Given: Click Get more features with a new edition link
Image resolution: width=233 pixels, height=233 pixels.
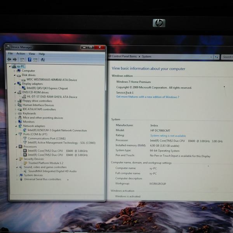Looking at the screenshot, I should coord(148,97).
